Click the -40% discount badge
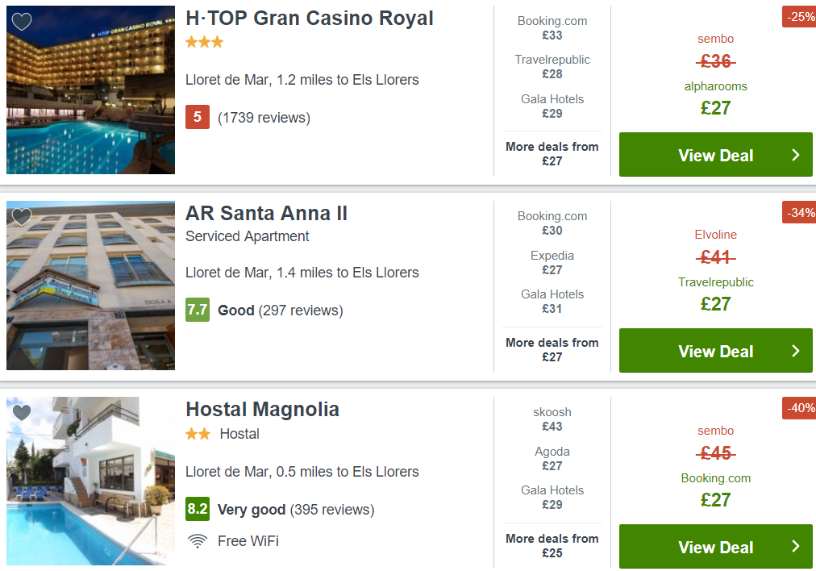This screenshot has width=816, height=571. pos(799,408)
